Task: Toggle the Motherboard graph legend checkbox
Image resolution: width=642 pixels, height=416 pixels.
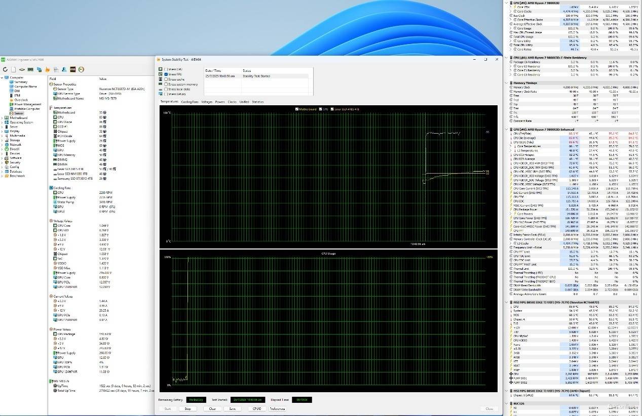Action: tap(297, 109)
